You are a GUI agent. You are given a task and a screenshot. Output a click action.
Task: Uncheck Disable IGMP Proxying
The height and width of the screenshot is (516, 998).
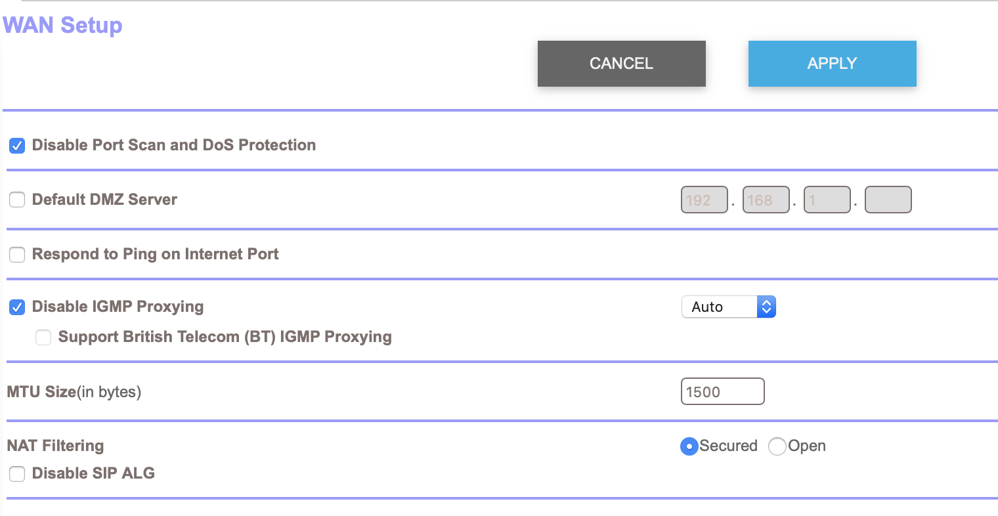tap(16, 307)
